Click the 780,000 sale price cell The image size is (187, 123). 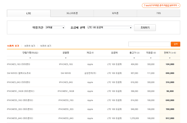pyautogui.click(x=170, y=109)
